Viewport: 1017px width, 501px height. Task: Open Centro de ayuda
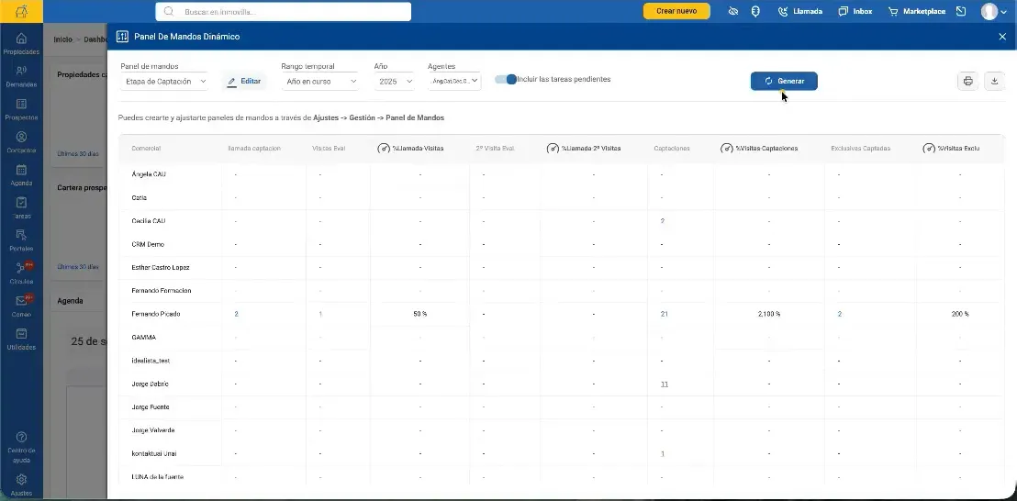coord(21,447)
